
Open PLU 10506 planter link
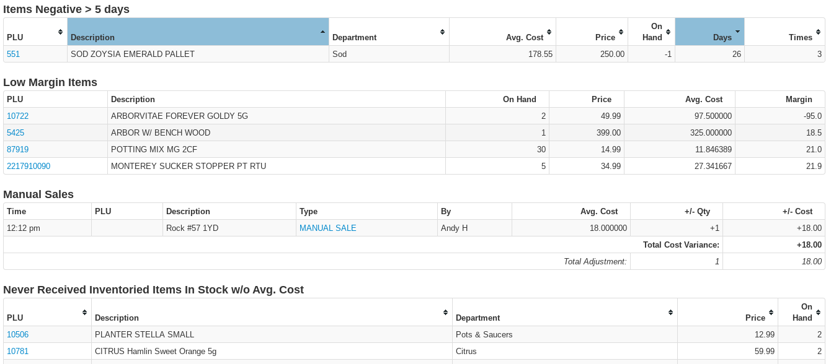click(x=17, y=334)
